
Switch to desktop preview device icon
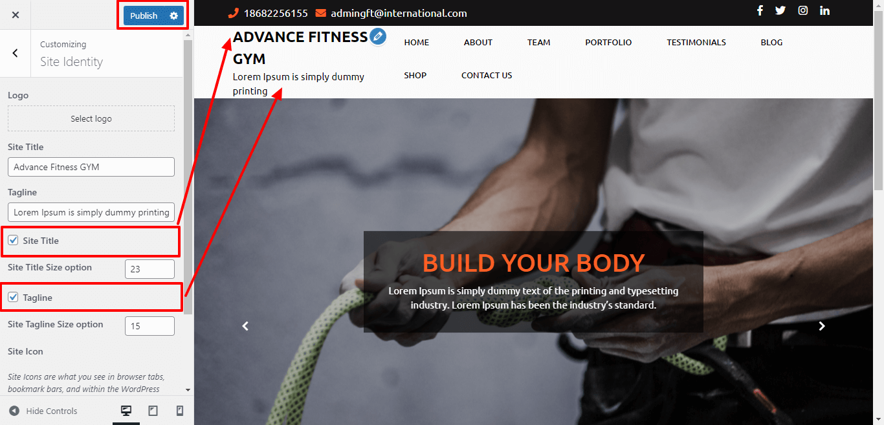126,411
